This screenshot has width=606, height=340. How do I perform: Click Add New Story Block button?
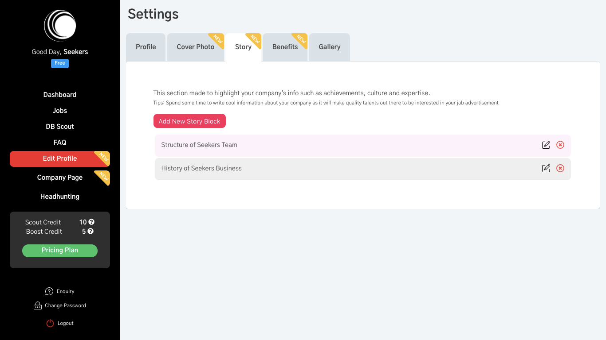coord(189,121)
